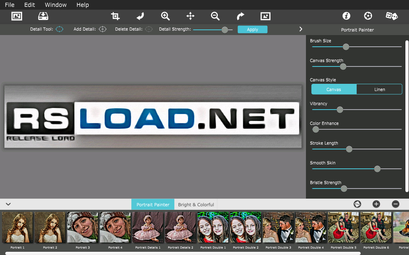Select the Portrait Details 1 preset
This screenshot has height=255, width=409.
(x=148, y=227)
